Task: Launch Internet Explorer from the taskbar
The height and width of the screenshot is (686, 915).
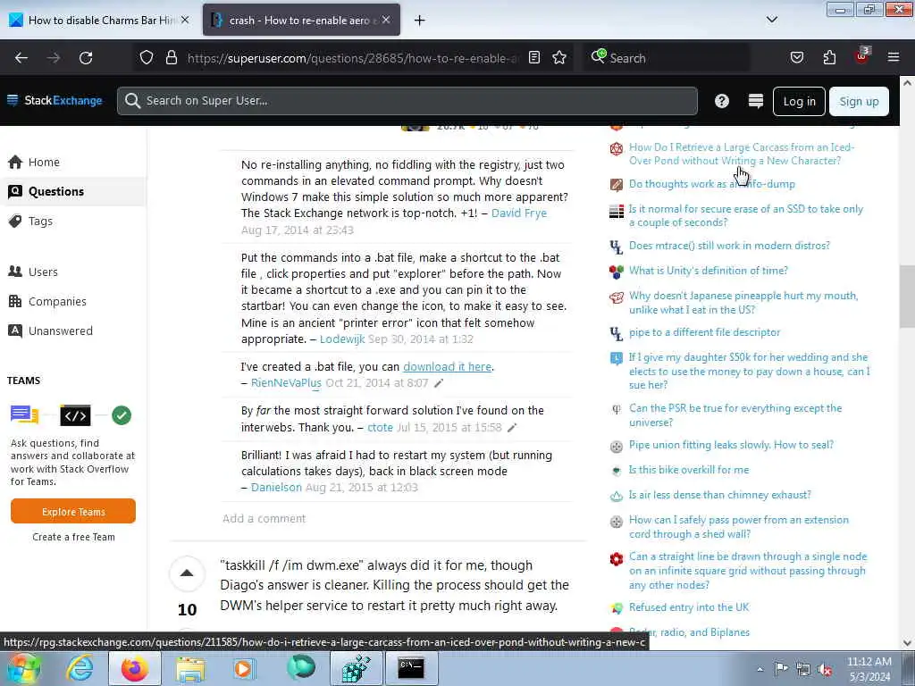Action: [80, 668]
